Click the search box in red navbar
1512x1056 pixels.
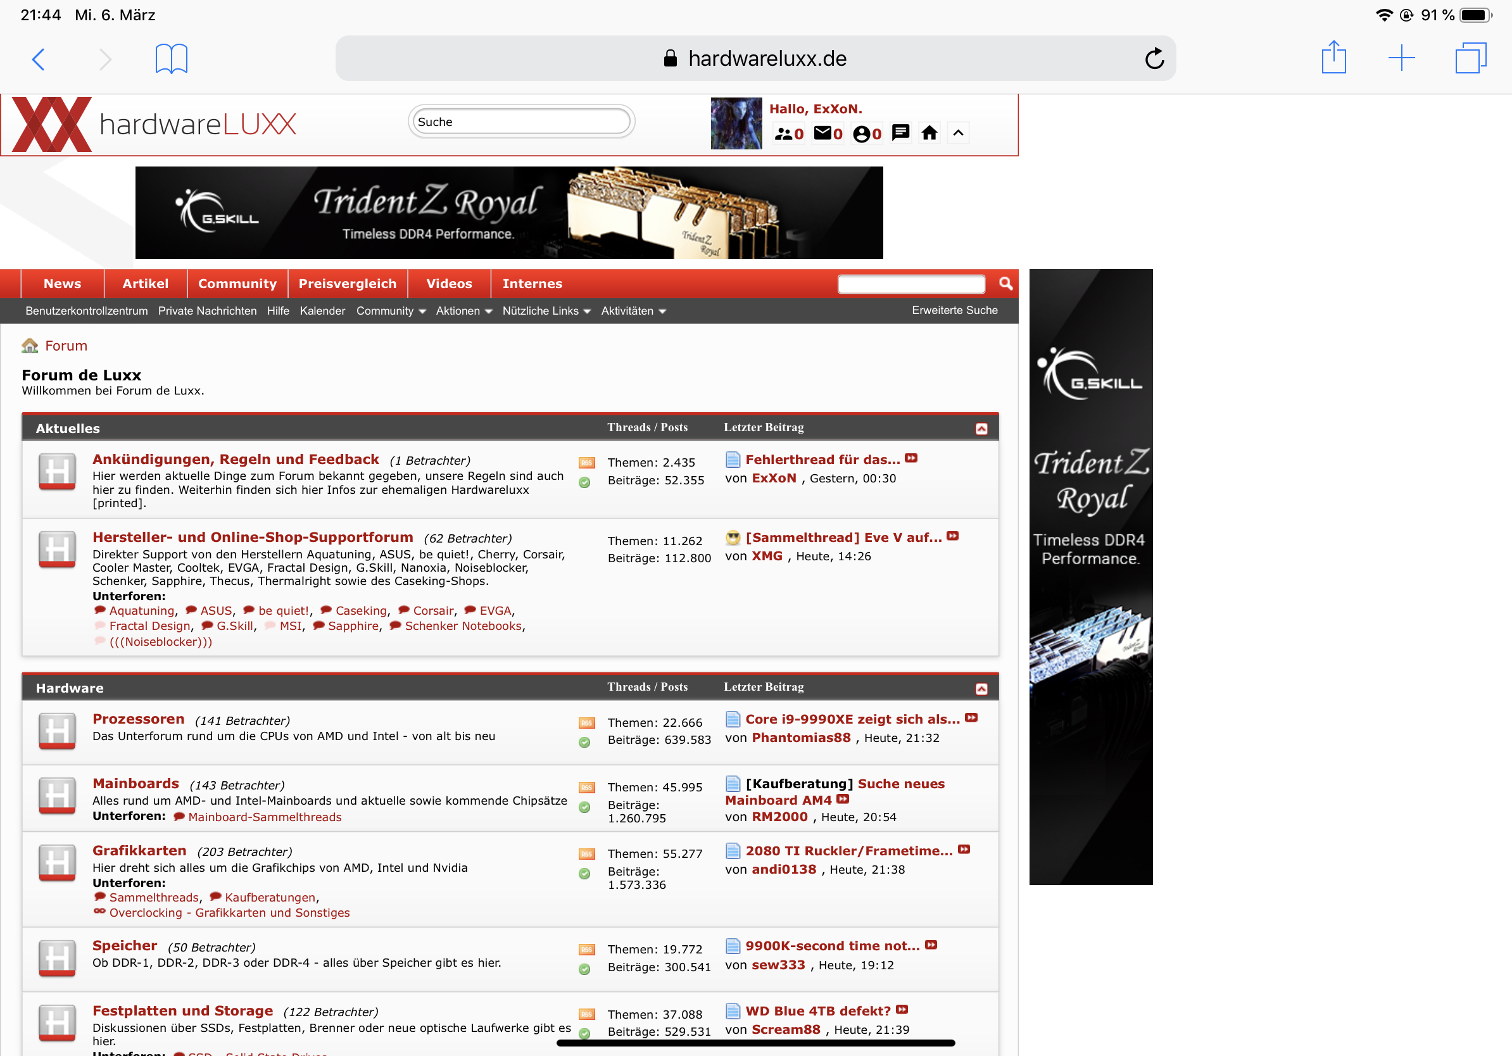(910, 284)
